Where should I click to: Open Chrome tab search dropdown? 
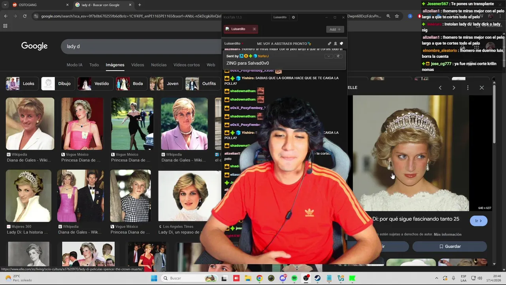click(5, 5)
